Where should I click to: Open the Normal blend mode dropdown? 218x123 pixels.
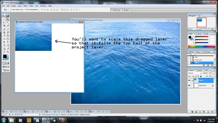coord(195,73)
